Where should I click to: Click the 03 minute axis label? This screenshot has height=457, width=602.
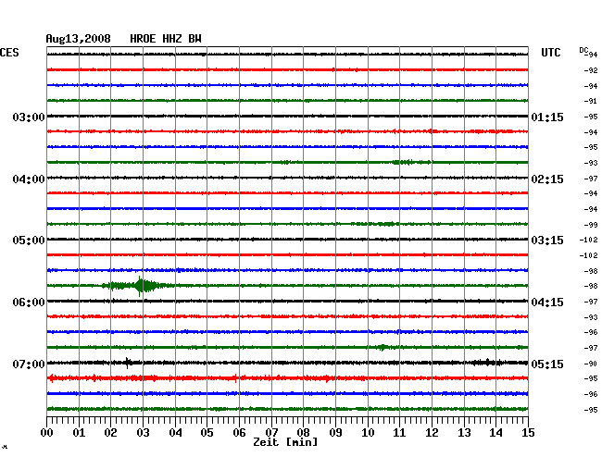click(143, 433)
